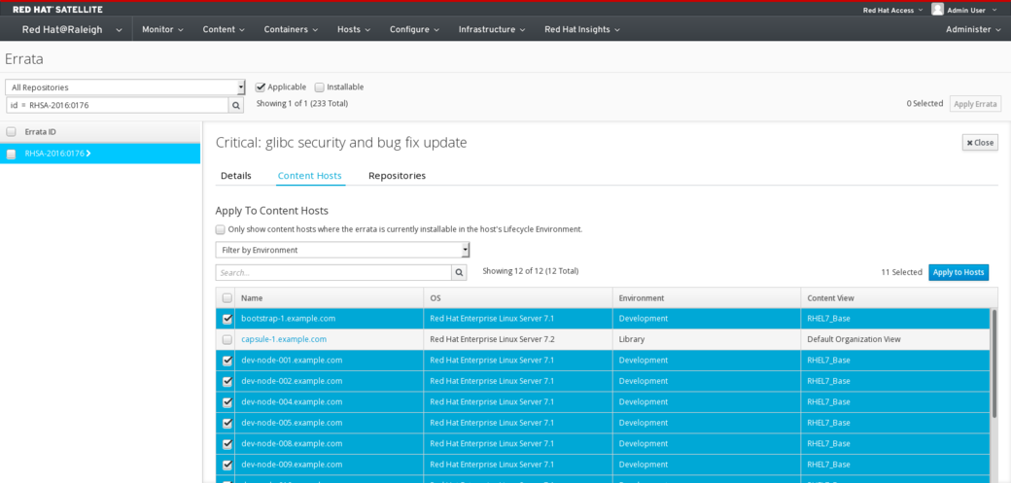This screenshot has height=483, width=1011.
Task: Open the dev-node-001.example.com host link
Action: [x=292, y=361]
